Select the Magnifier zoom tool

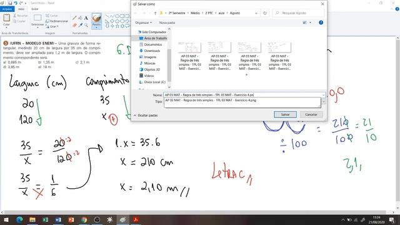coord(86,25)
